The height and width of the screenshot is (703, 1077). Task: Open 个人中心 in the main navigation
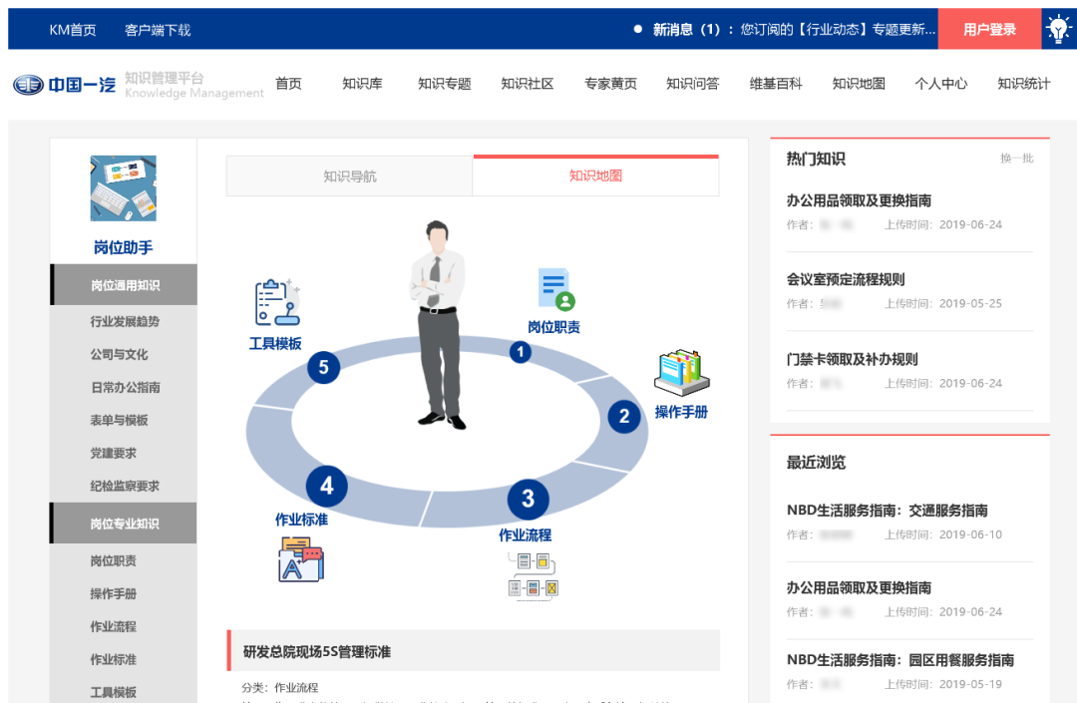(941, 84)
